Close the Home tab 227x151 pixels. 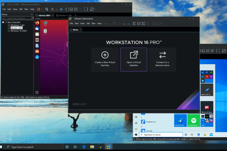point(80,30)
